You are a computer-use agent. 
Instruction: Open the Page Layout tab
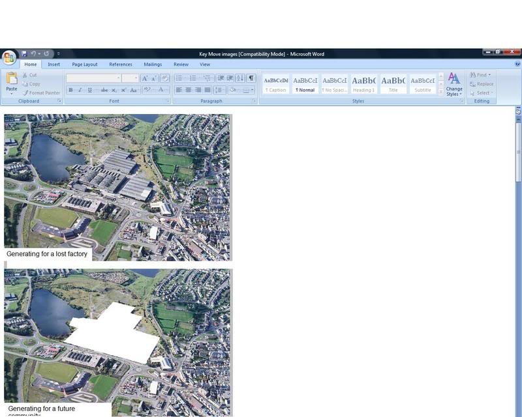coord(85,65)
